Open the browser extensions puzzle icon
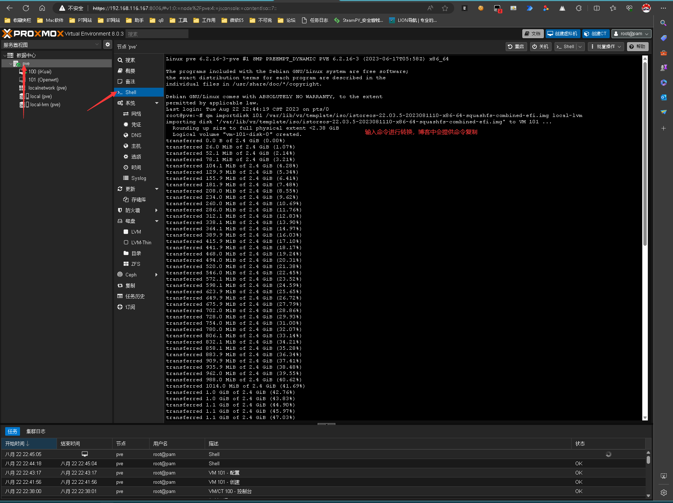 (x=579, y=8)
